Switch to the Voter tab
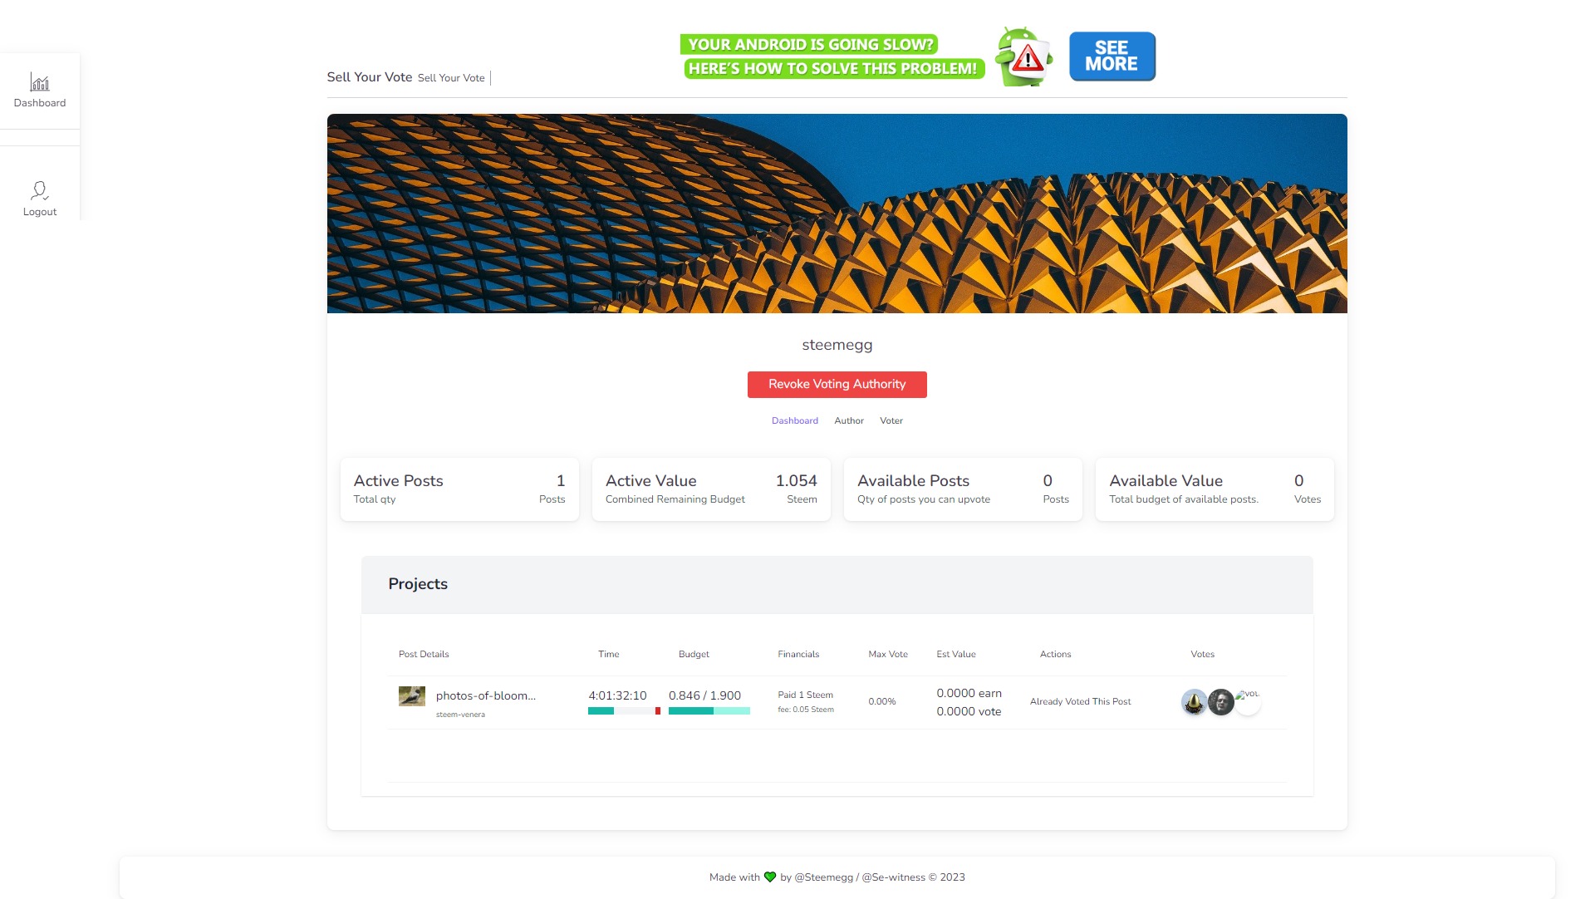The width and height of the screenshot is (1595, 899). coord(891,421)
